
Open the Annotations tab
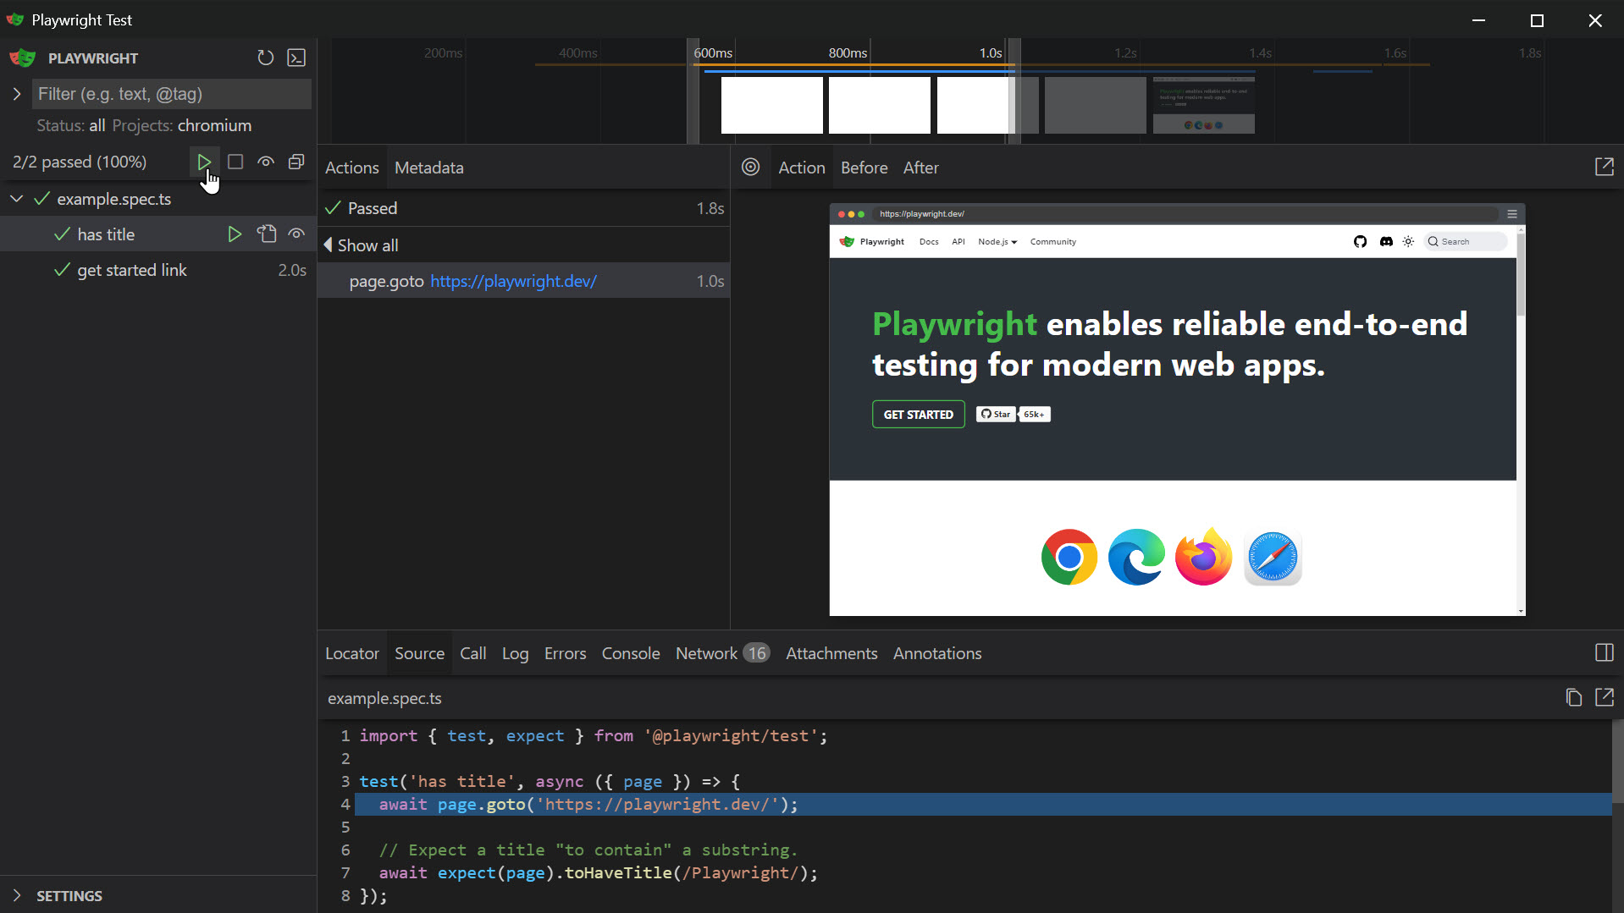click(x=937, y=653)
